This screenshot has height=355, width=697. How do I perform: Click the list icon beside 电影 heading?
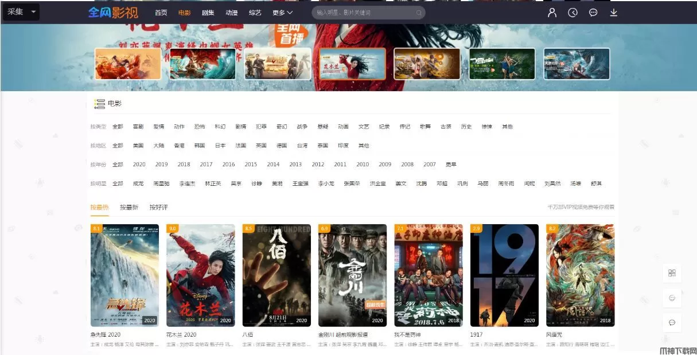(x=99, y=104)
